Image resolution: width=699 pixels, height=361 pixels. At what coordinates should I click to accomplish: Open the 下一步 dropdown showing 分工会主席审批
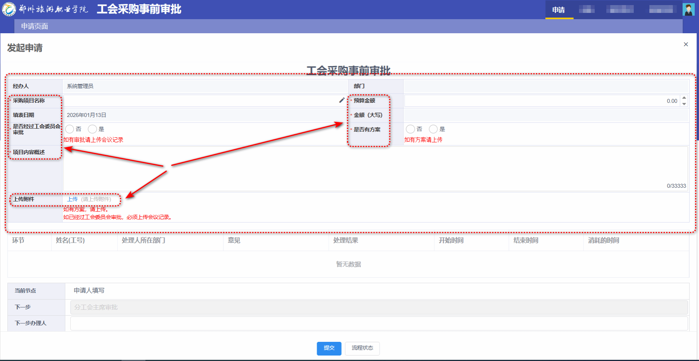(x=378, y=307)
